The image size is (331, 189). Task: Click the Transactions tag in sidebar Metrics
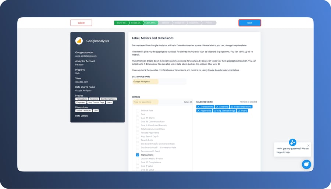(82, 99)
